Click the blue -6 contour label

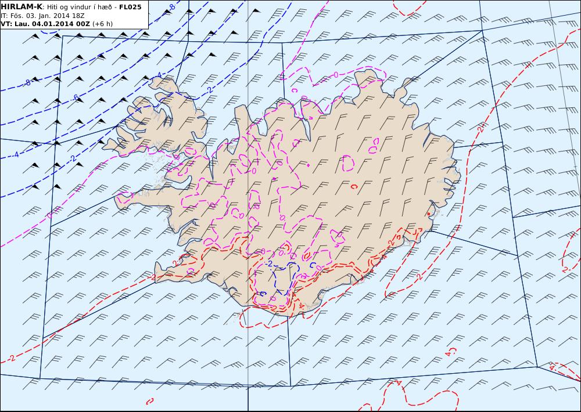75,98
